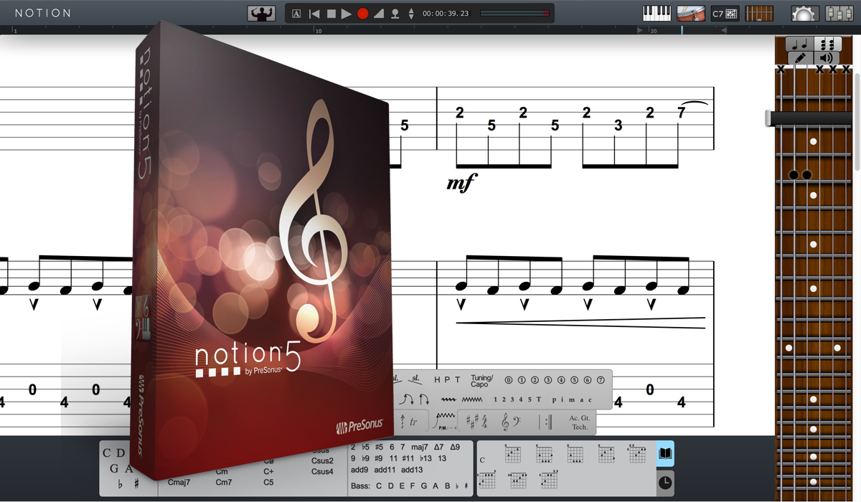The height and width of the screenshot is (502, 861).
Task: Switch to chord library book tab
Action: 665,454
